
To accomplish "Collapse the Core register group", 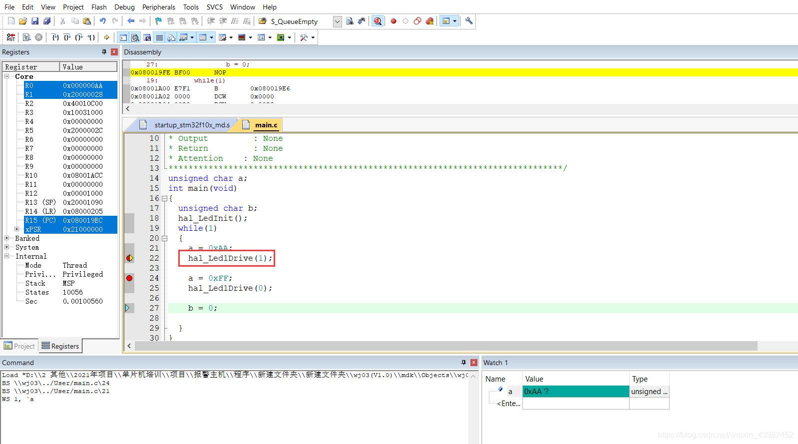I will click(x=7, y=76).
